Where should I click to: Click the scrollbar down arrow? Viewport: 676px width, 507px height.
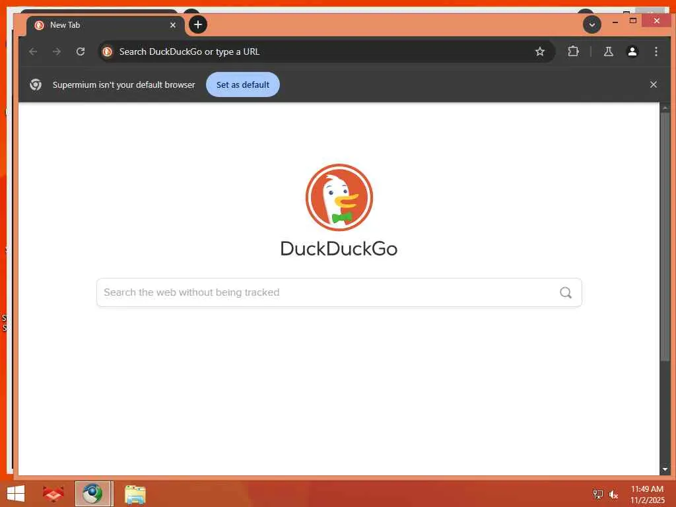coord(665,469)
